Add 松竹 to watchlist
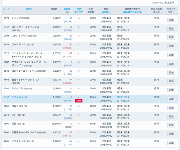Screen dimensions: 180x150 [171, 125]
